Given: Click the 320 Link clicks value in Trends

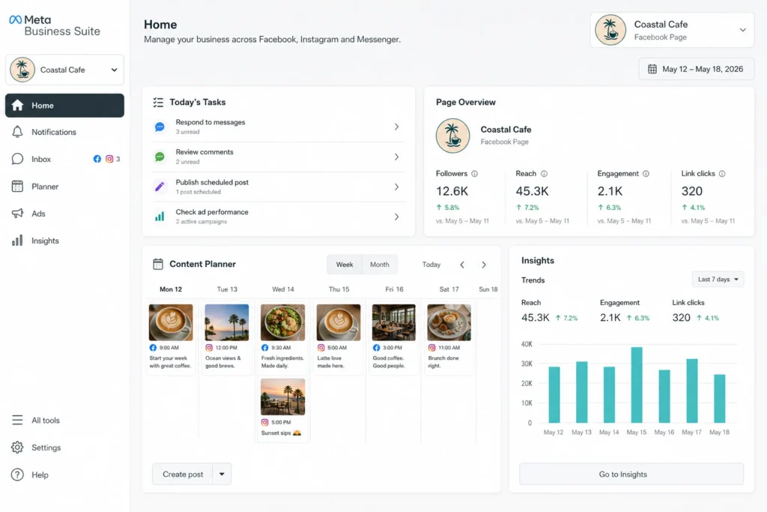Looking at the screenshot, I should pyautogui.click(x=681, y=317).
